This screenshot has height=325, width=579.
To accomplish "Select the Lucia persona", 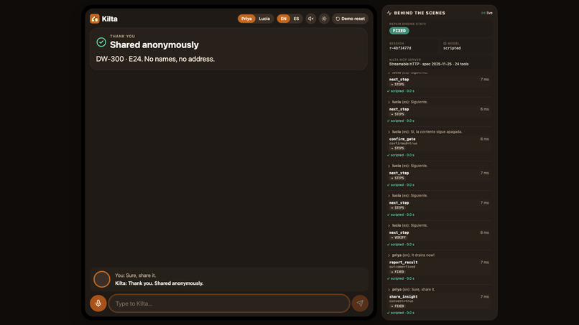I will [264, 19].
